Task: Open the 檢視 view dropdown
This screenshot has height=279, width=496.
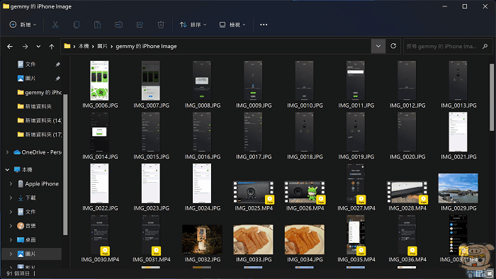Action: [232, 25]
